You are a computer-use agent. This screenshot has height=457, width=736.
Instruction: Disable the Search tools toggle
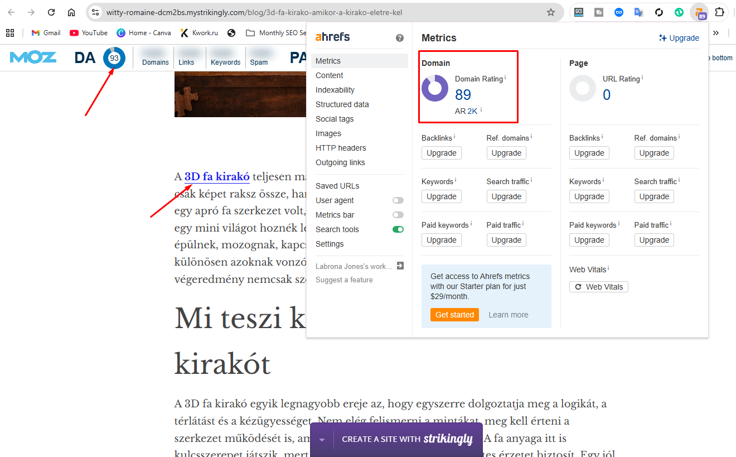(398, 229)
